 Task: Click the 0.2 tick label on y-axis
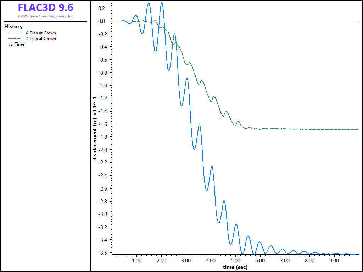pyautogui.click(x=102, y=8)
